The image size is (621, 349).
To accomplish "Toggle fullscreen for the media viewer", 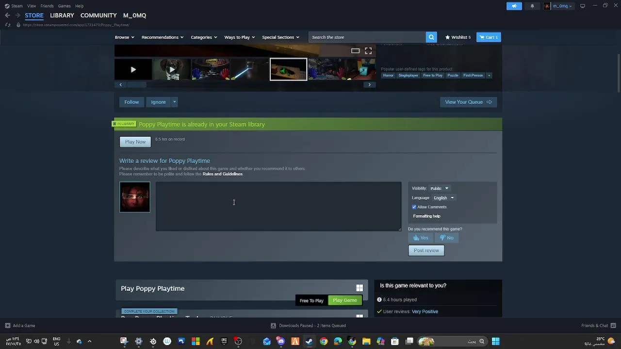I will click(368, 50).
